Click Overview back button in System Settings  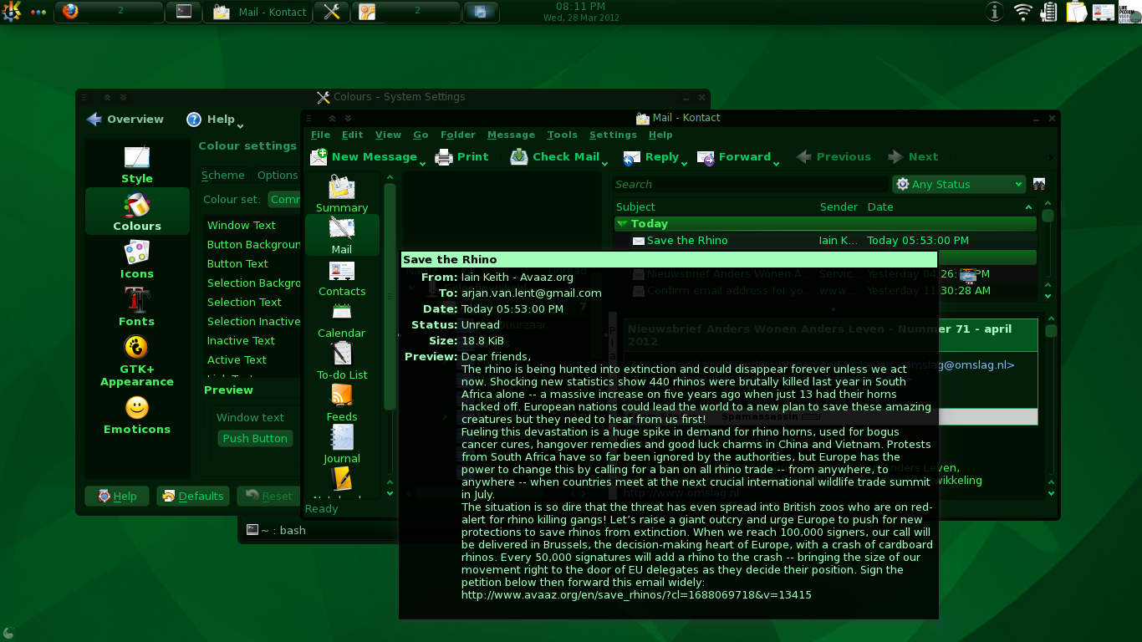click(x=125, y=120)
